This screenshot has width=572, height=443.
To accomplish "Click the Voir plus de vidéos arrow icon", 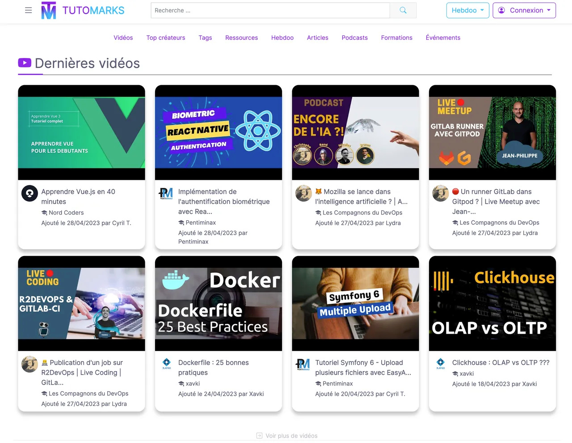I will (x=259, y=435).
